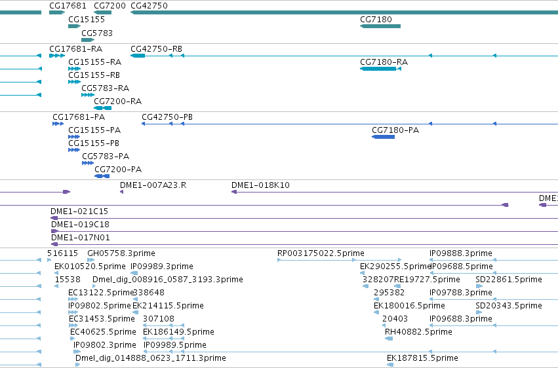Select the IP09989.3prime label
558x368 pixels.
click(x=162, y=267)
